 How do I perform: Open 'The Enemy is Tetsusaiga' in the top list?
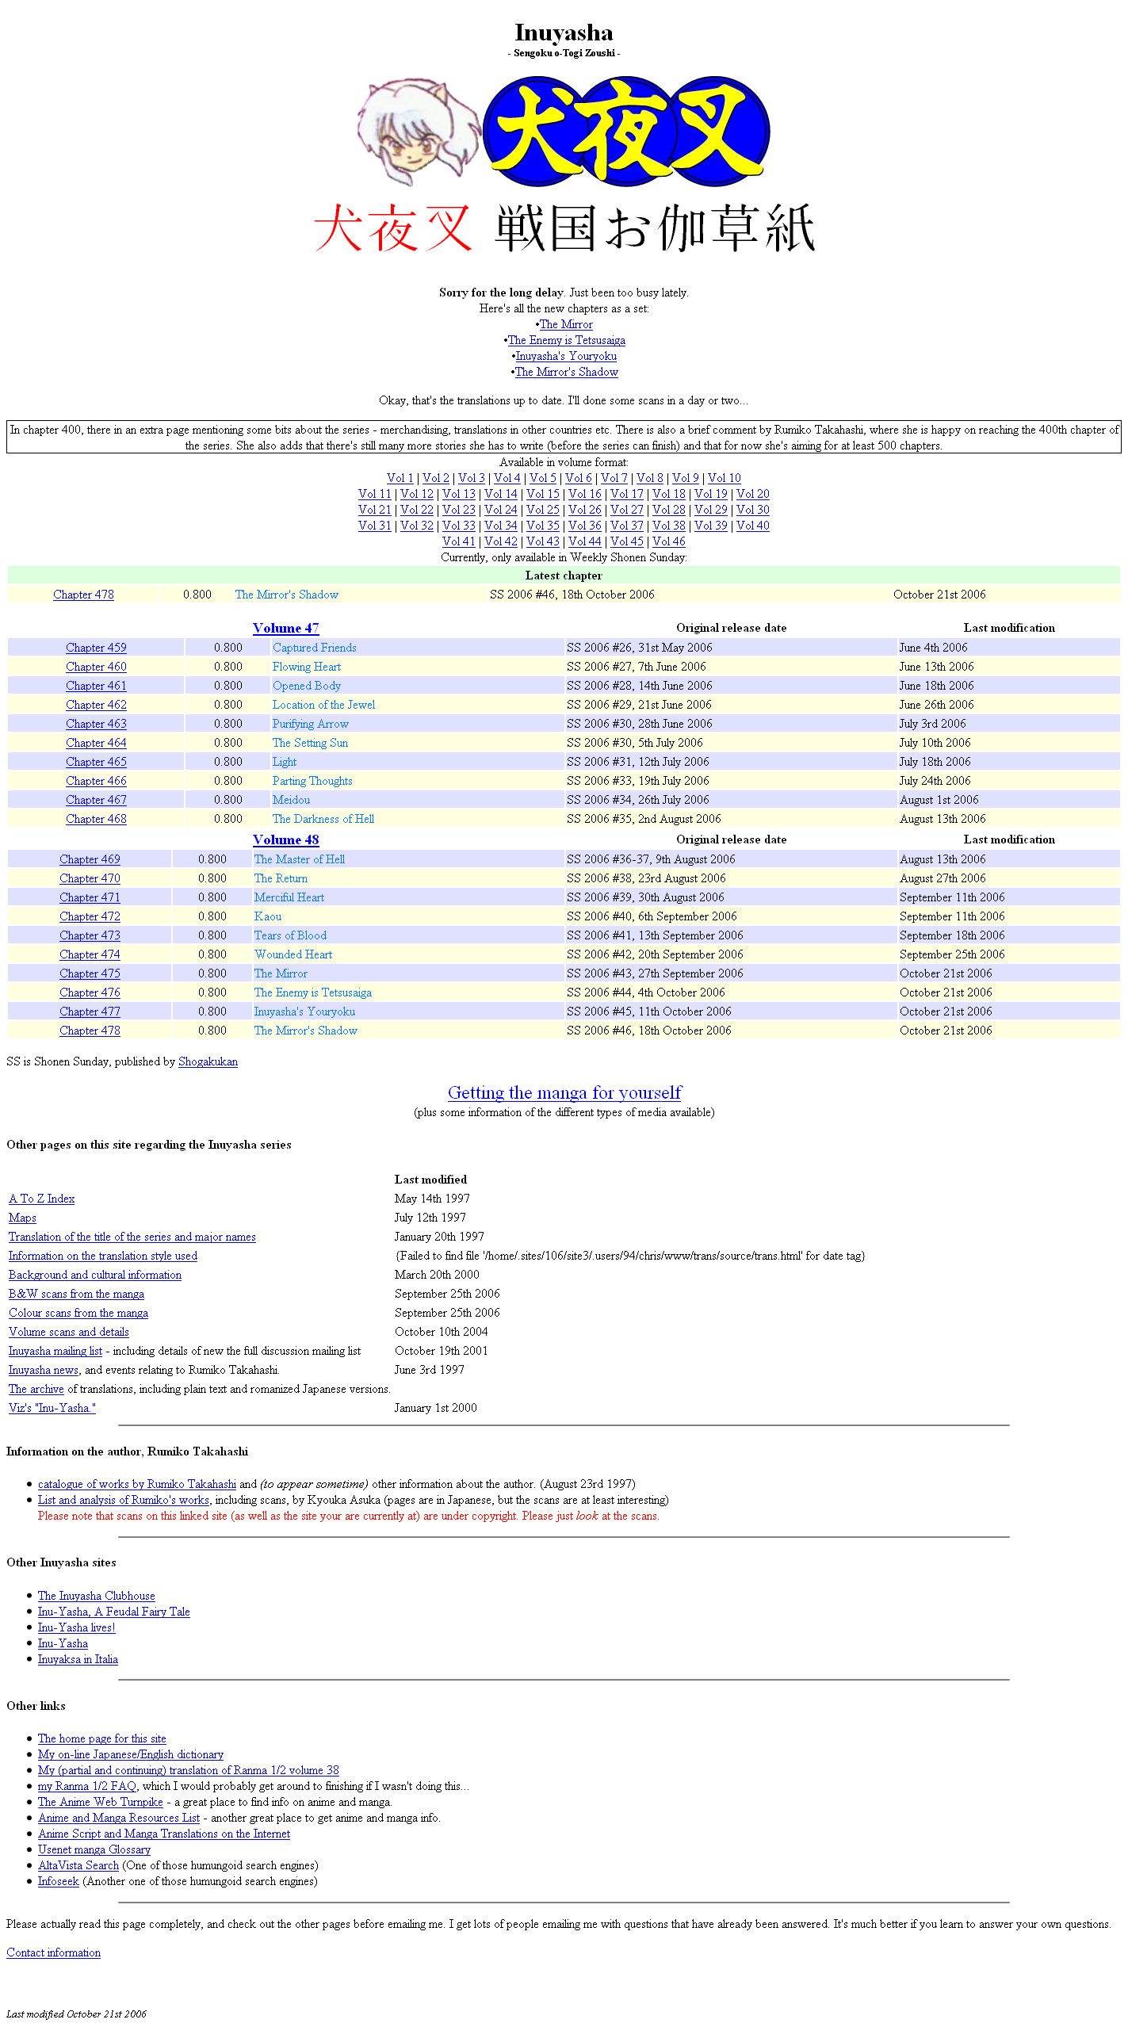[x=566, y=340]
